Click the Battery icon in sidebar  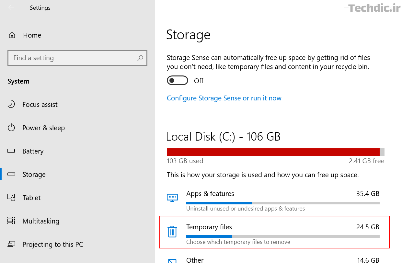coord(11,151)
